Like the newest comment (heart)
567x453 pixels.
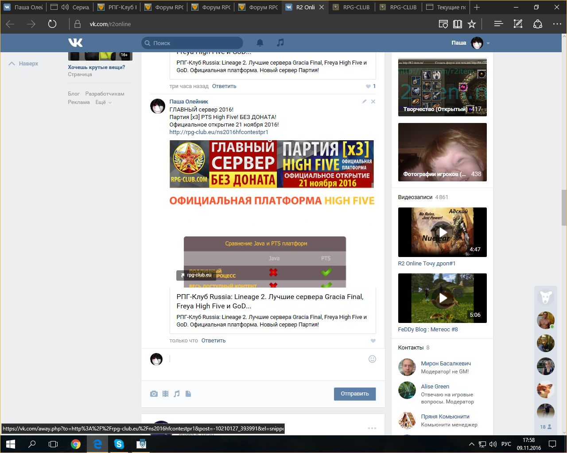point(373,341)
